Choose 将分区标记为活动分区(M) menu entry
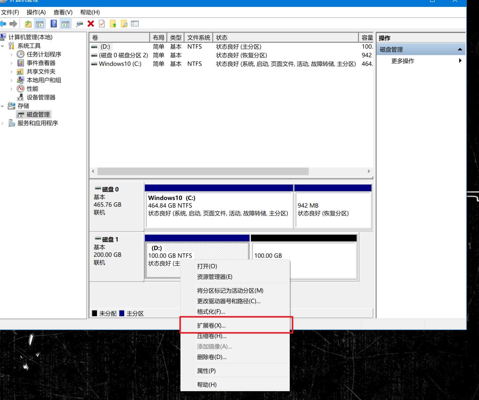 coord(235,291)
